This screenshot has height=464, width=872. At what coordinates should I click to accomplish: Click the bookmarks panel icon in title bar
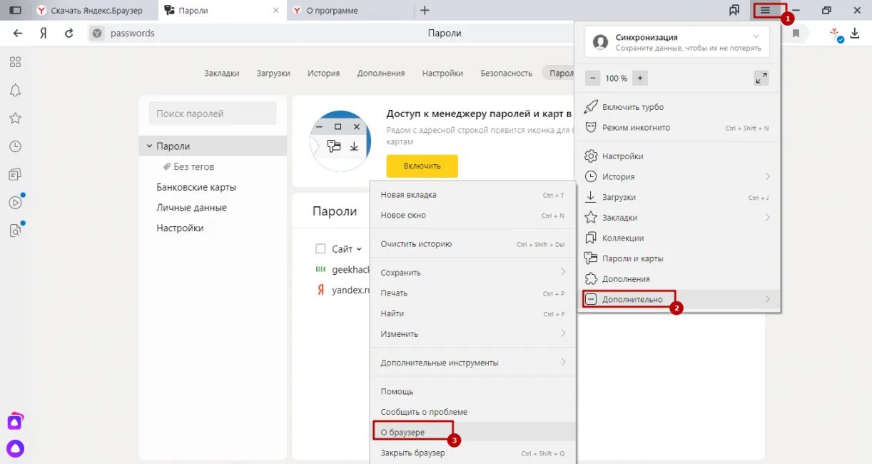tap(734, 10)
